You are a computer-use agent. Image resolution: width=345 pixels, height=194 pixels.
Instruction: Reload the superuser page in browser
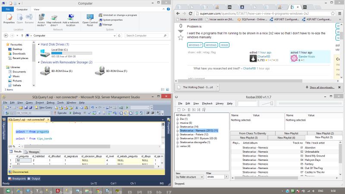coord(191,13)
